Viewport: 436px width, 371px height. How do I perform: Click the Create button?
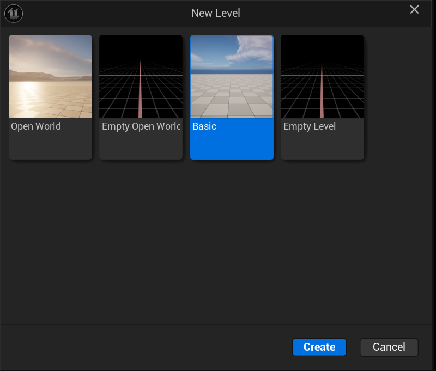click(319, 347)
